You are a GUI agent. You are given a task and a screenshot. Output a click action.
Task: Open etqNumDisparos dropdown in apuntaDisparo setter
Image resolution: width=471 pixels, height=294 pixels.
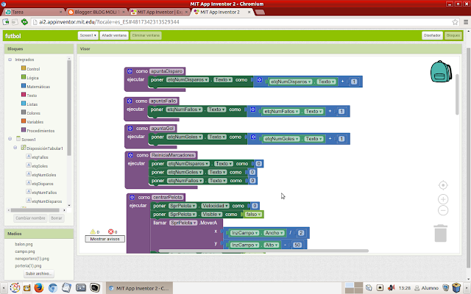[x=188, y=80]
